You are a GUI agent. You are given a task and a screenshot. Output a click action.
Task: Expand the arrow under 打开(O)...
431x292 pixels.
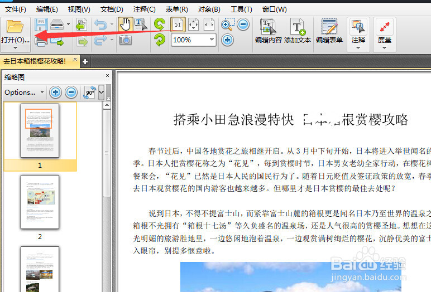pyautogui.click(x=15, y=48)
